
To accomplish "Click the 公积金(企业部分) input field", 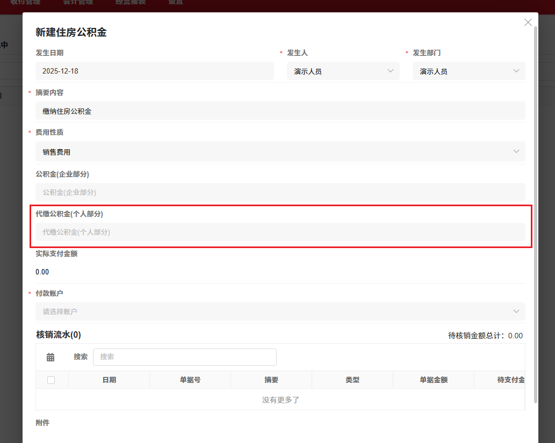I will 280,192.
